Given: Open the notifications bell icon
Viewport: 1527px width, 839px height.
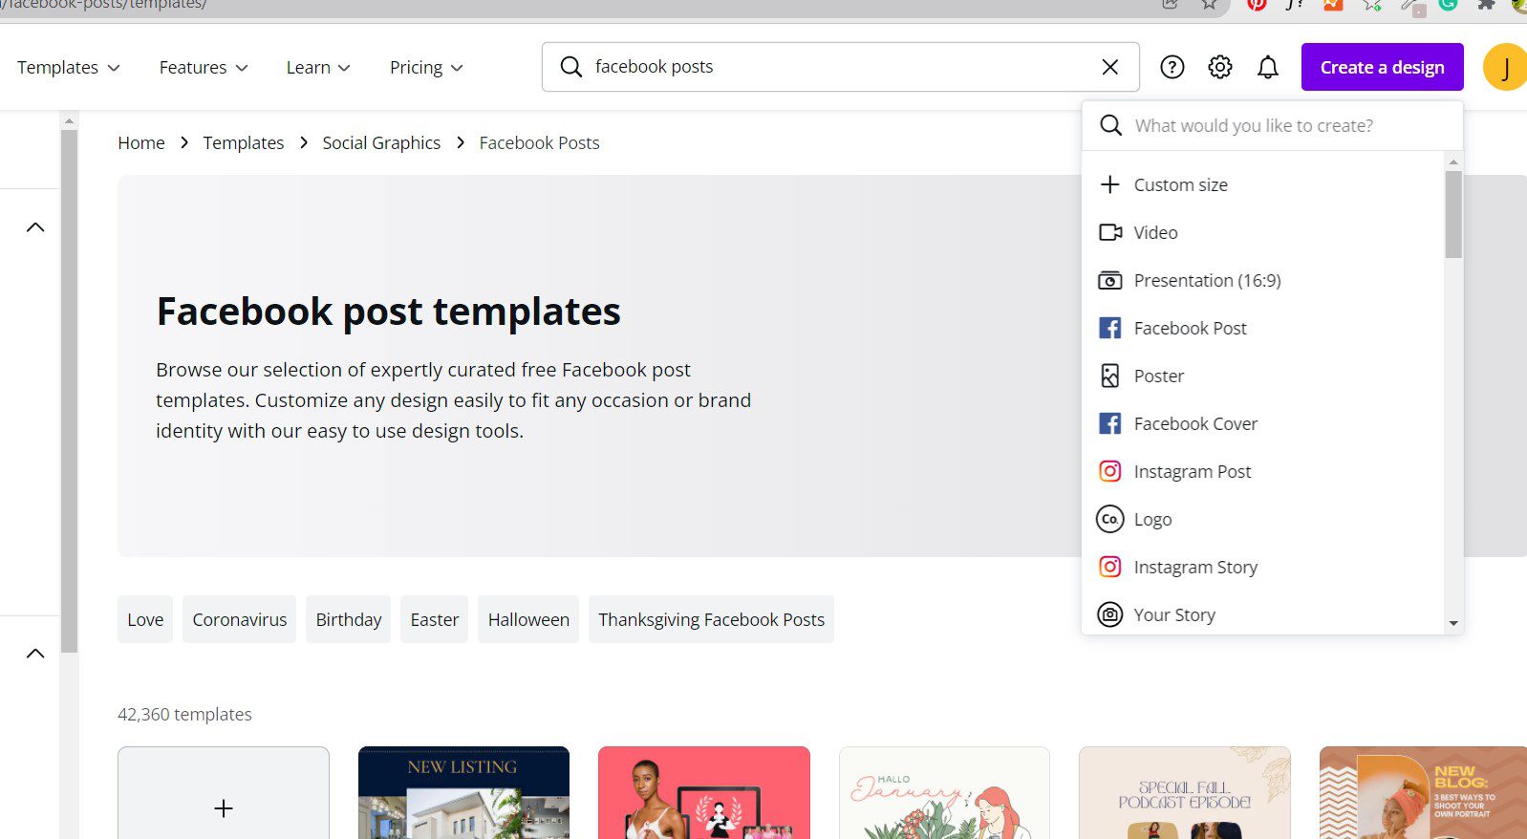Looking at the screenshot, I should [1268, 67].
